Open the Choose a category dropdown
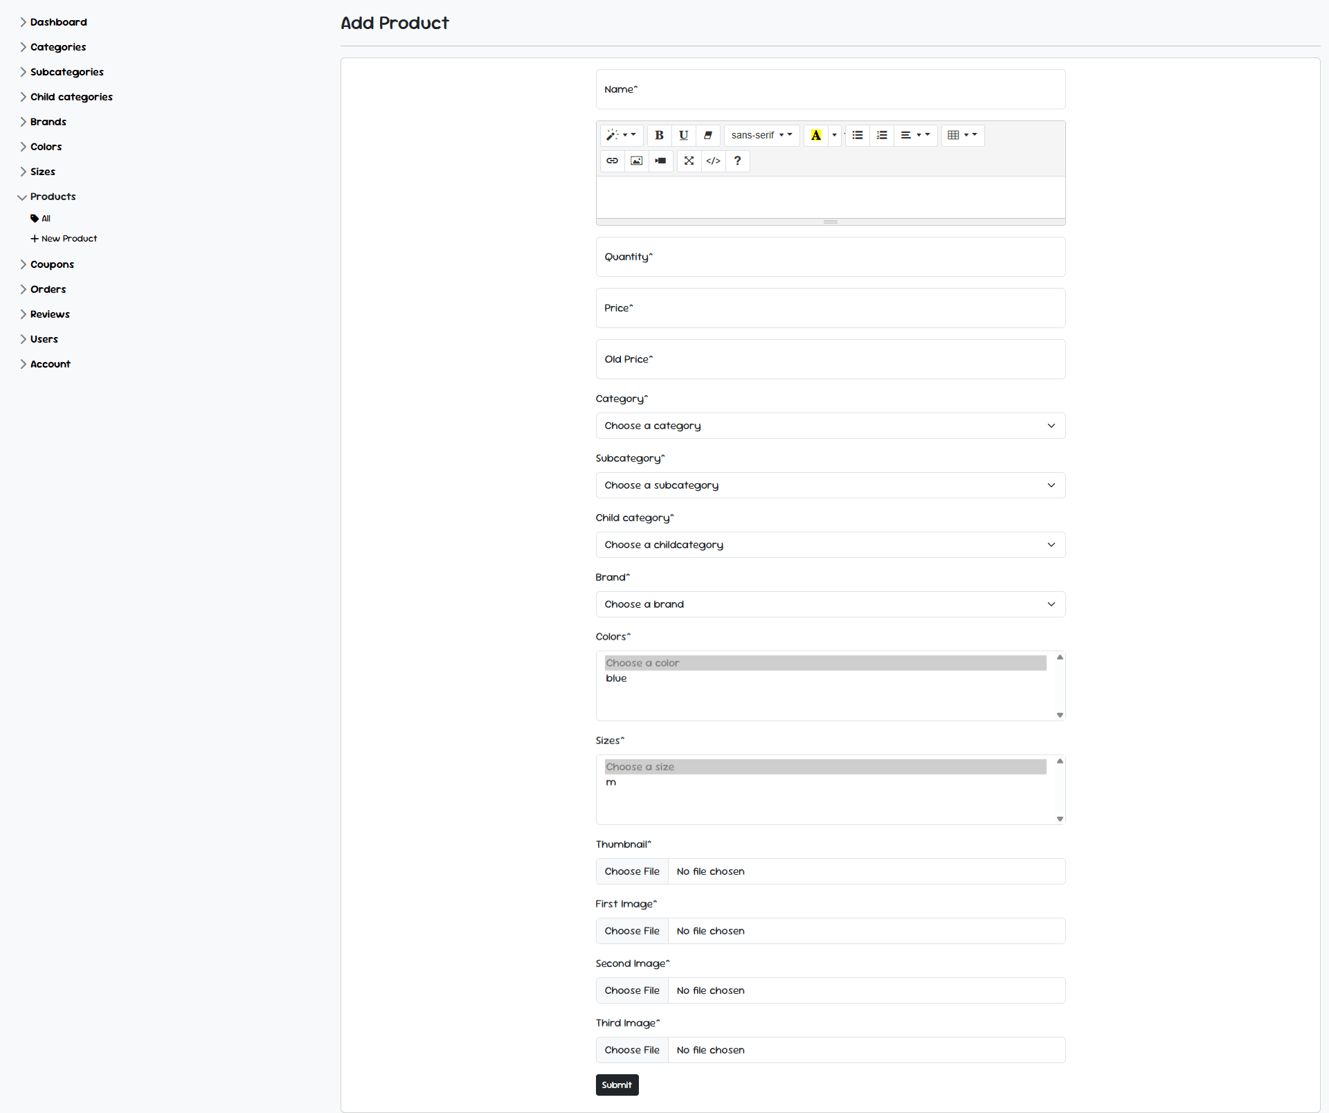This screenshot has height=1113, width=1329. tap(830, 425)
